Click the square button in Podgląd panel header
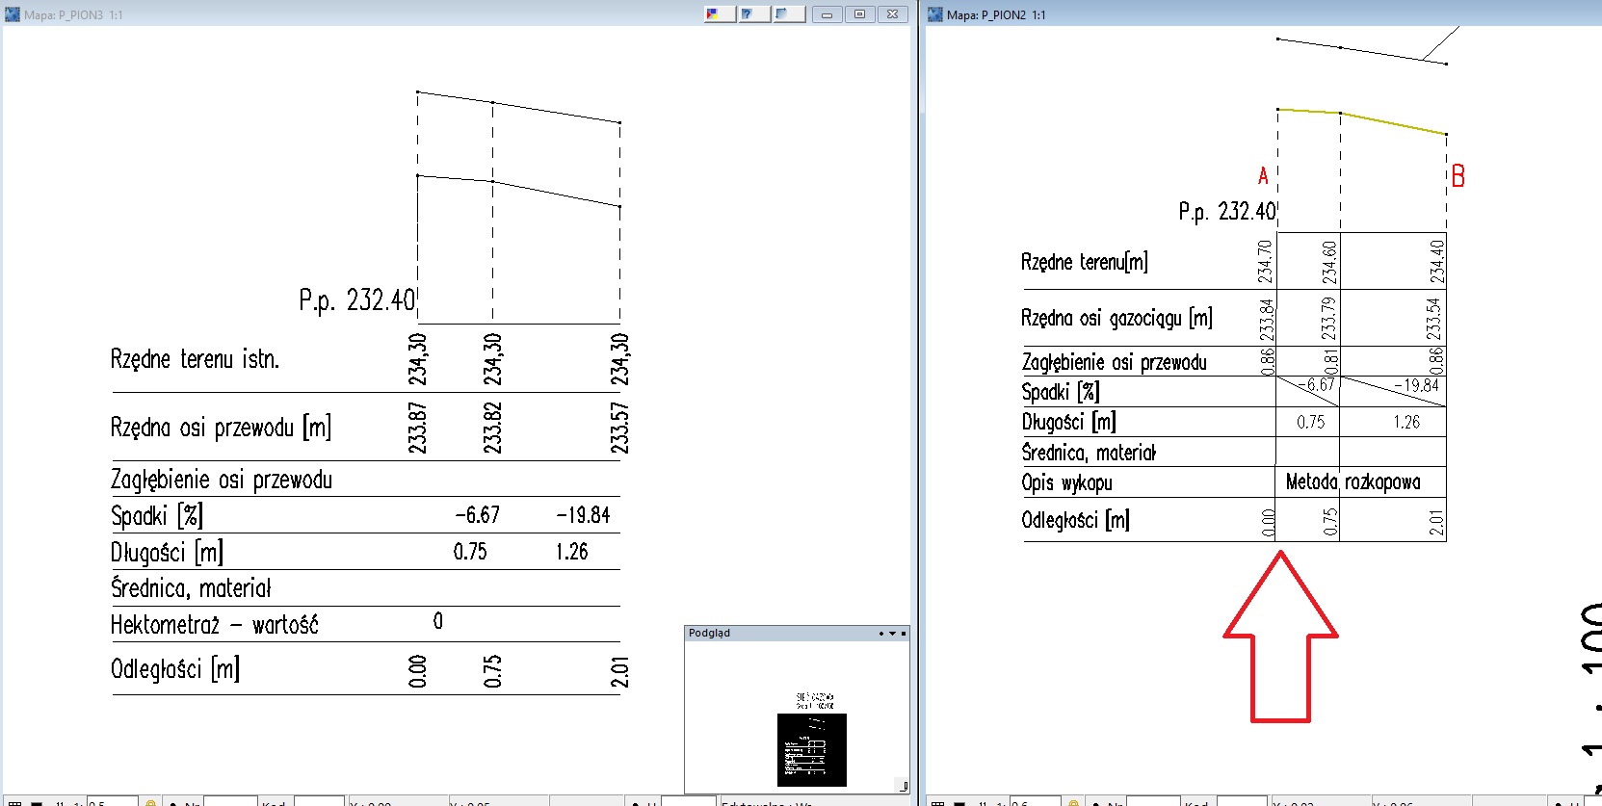Image resolution: width=1602 pixels, height=806 pixels. tap(904, 634)
